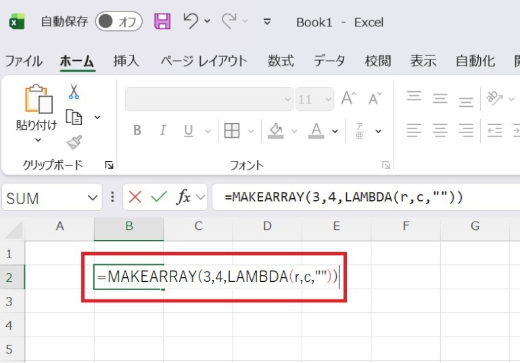This screenshot has width=520, height=363.
Task: Click the Align Right icon
Action: [466, 130]
